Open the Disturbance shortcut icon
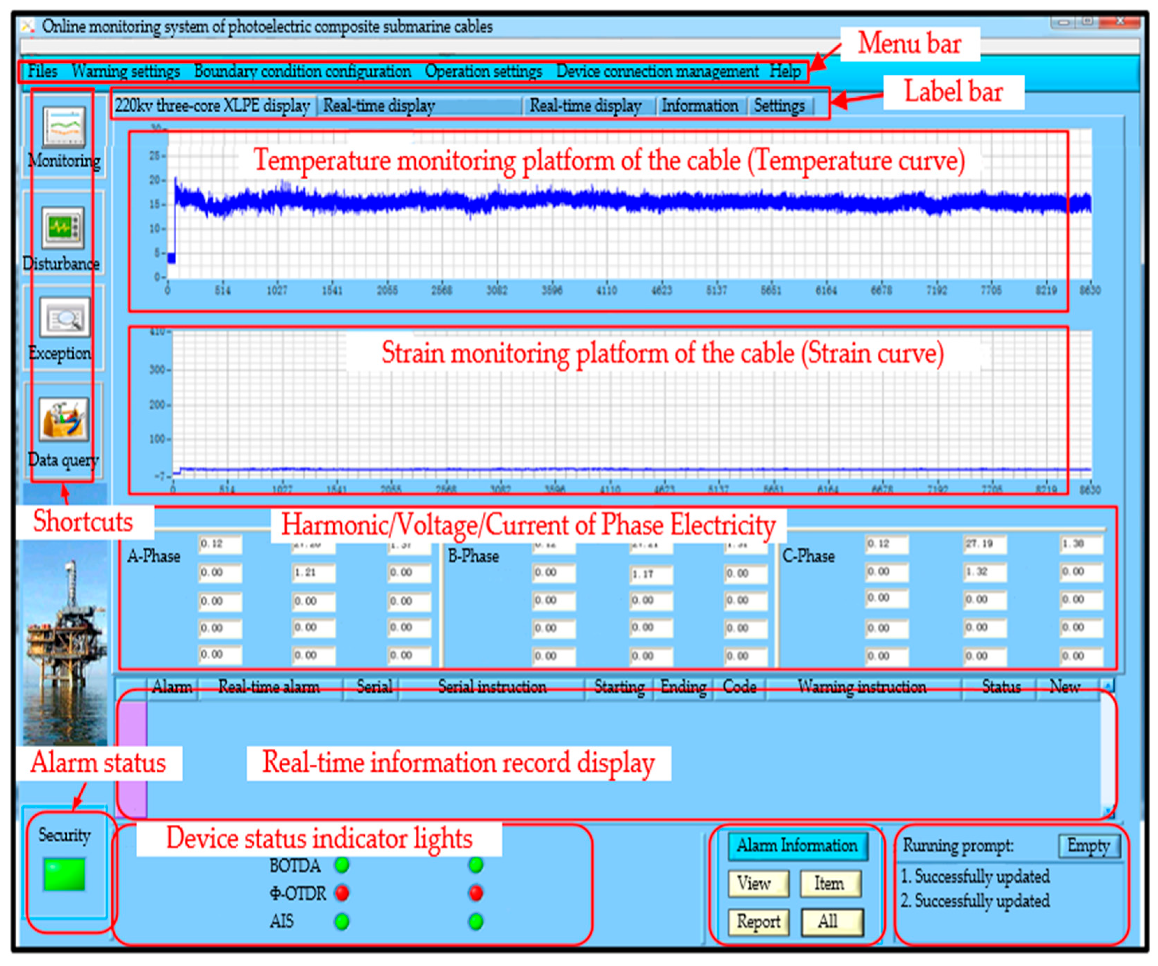Viewport: 1158px width, 966px height. coord(64,227)
